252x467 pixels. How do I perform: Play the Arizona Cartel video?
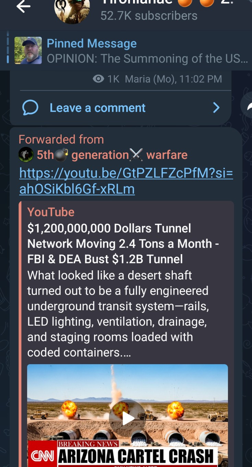click(128, 418)
